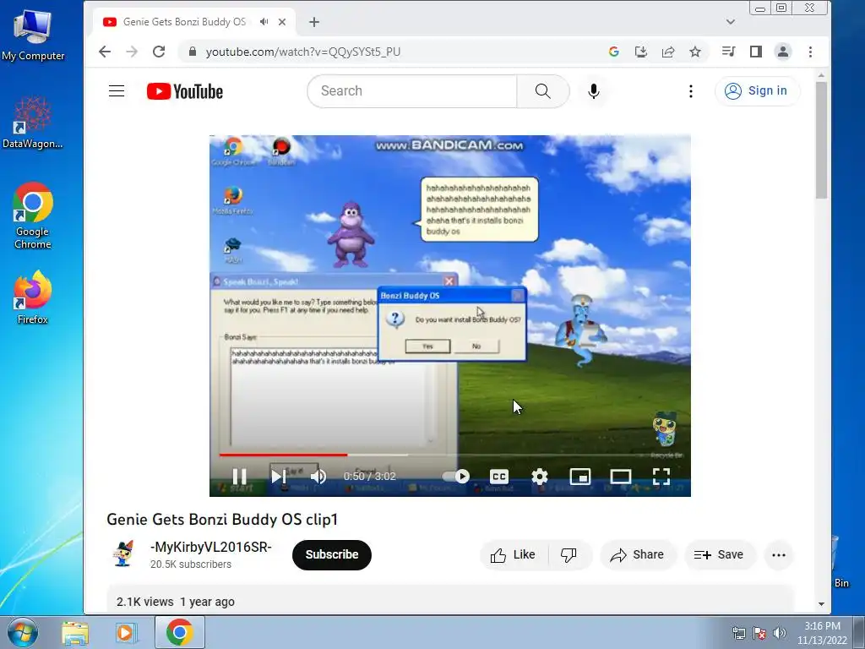Viewport: 865px width, 649px height.
Task: Open player settings gear
Action: pyautogui.click(x=540, y=477)
